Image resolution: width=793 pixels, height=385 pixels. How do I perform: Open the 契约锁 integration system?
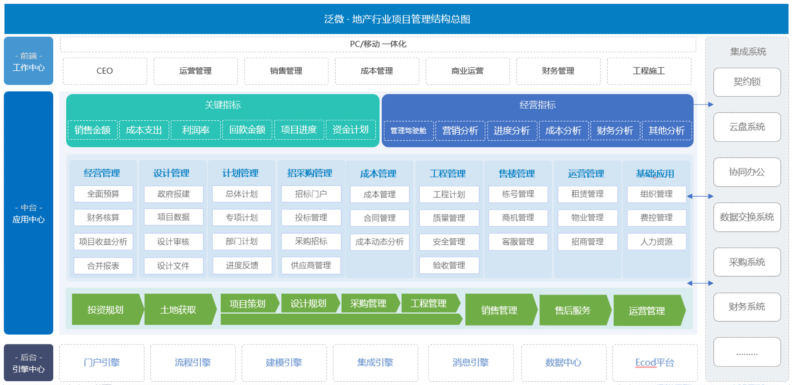click(747, 82)
